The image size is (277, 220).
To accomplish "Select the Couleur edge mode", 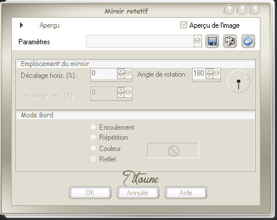I will [x=93, y=148].
